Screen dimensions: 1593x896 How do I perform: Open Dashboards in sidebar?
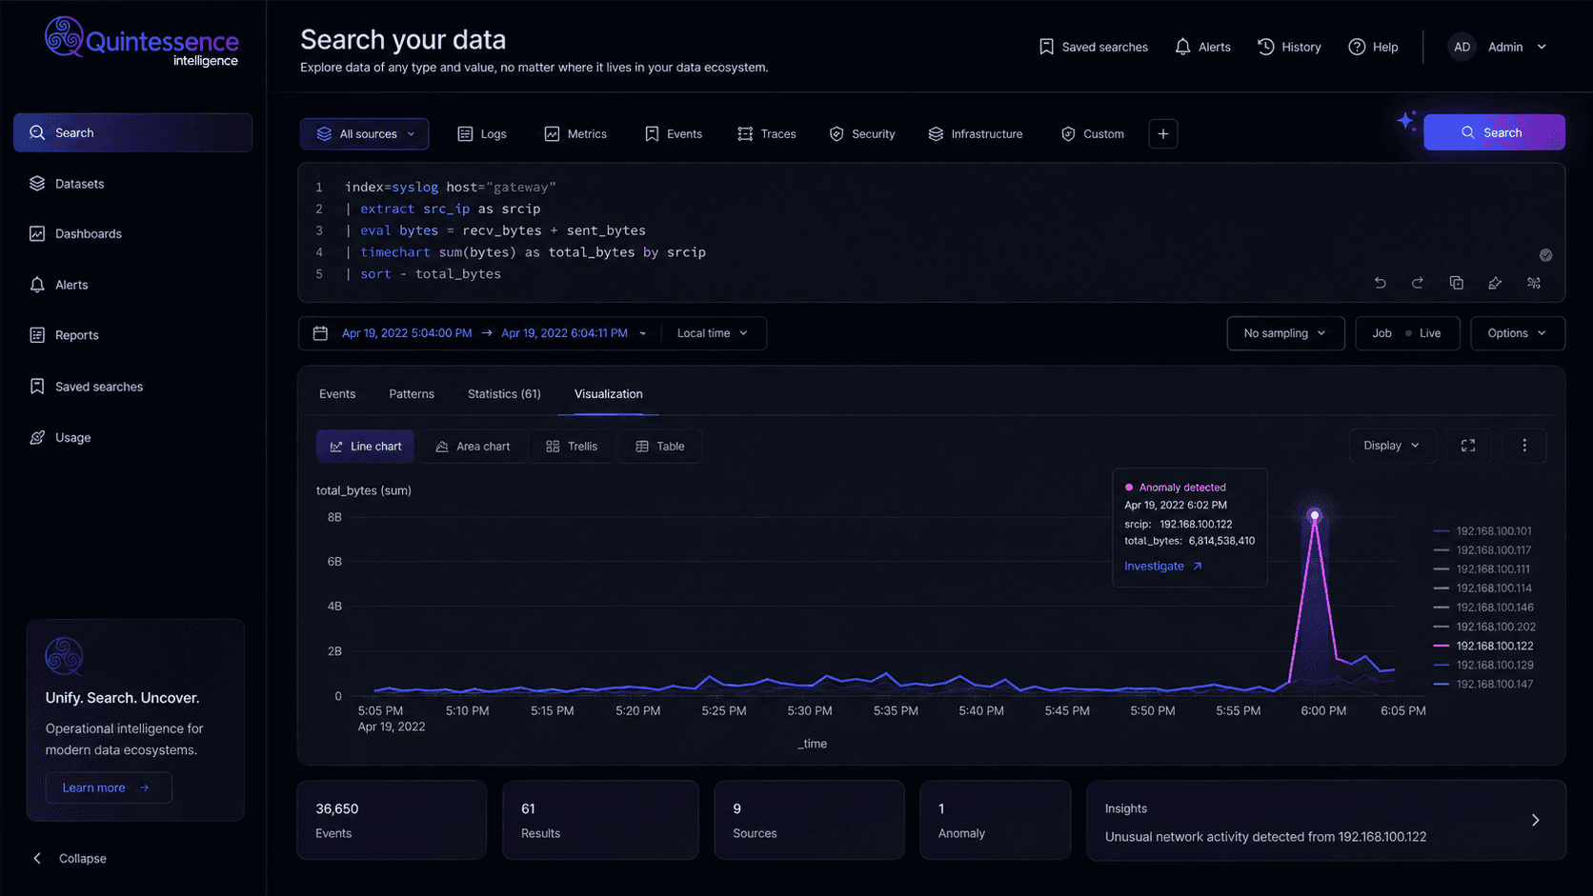tap(132, 234)
